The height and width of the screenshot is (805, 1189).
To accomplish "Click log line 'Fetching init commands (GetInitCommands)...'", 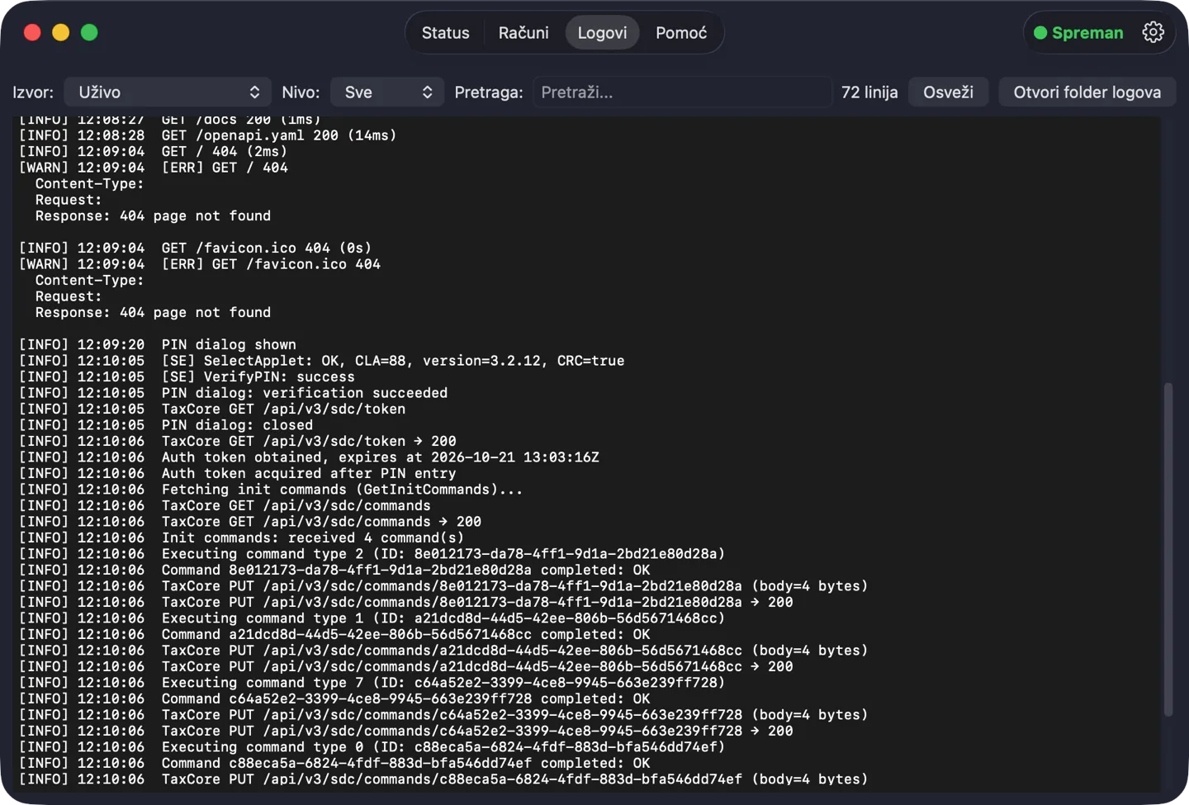I will [x=271, y=490].
